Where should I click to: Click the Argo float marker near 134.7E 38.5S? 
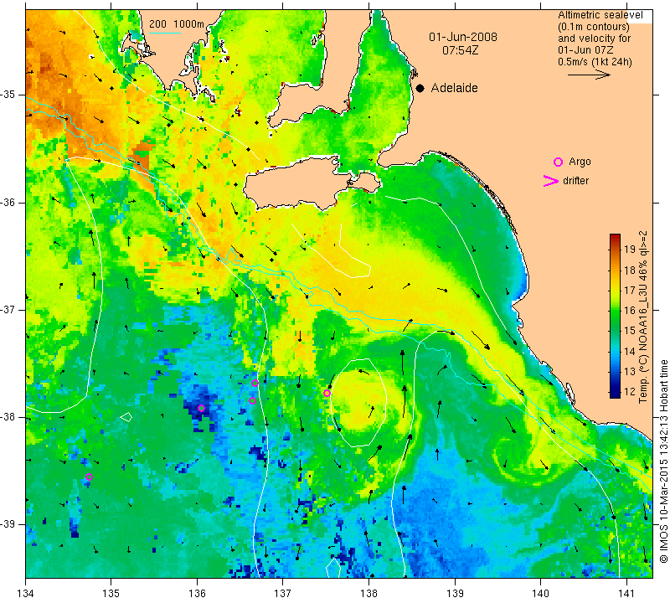(89, 477)
